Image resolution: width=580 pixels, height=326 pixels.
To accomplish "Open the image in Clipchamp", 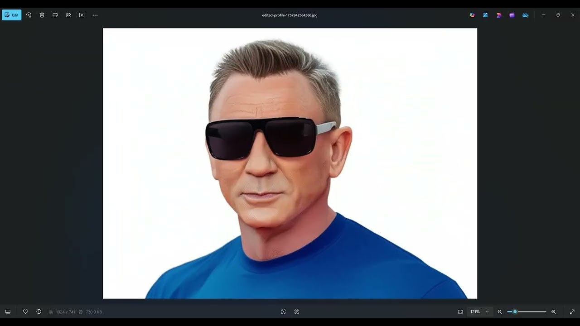I will 512,15.
